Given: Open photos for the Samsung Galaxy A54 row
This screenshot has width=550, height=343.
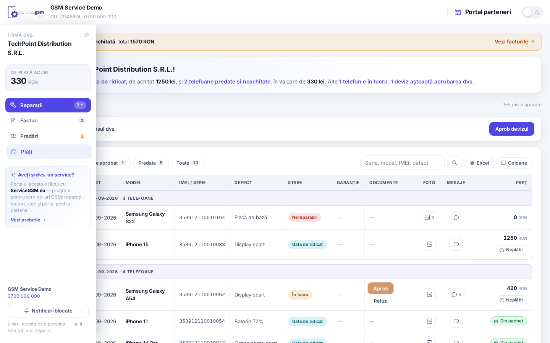Looking at the screenshot, I should (x=429, y=295).
